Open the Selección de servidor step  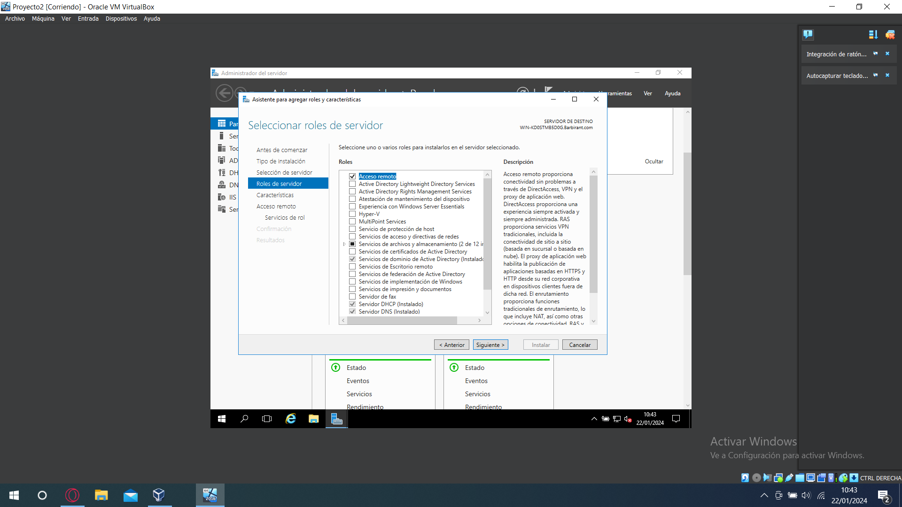(x=284, y=173)
